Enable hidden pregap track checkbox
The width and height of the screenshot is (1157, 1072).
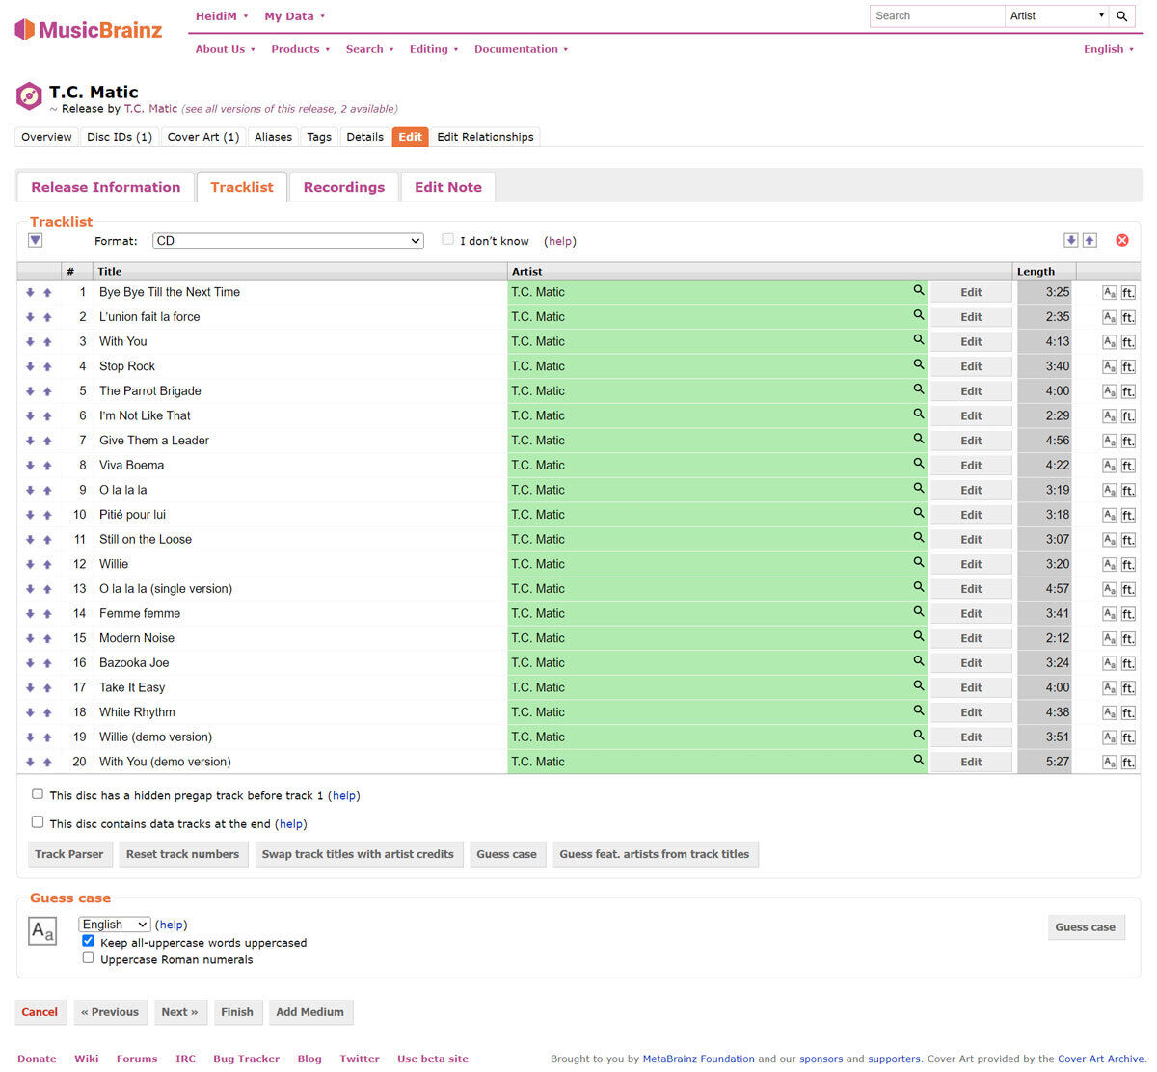(x=38, y=794)
